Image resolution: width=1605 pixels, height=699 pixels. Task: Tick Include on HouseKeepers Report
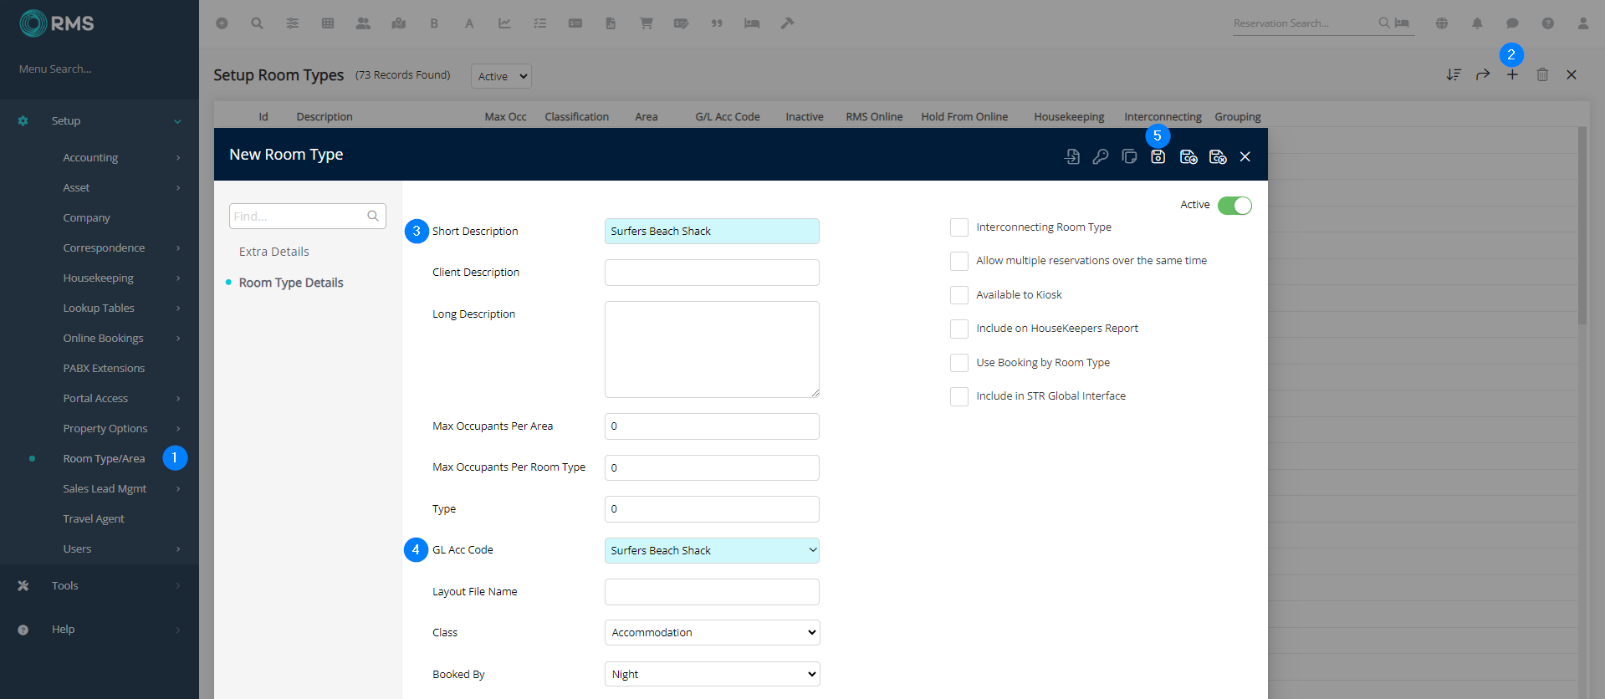tap(959, 329)
